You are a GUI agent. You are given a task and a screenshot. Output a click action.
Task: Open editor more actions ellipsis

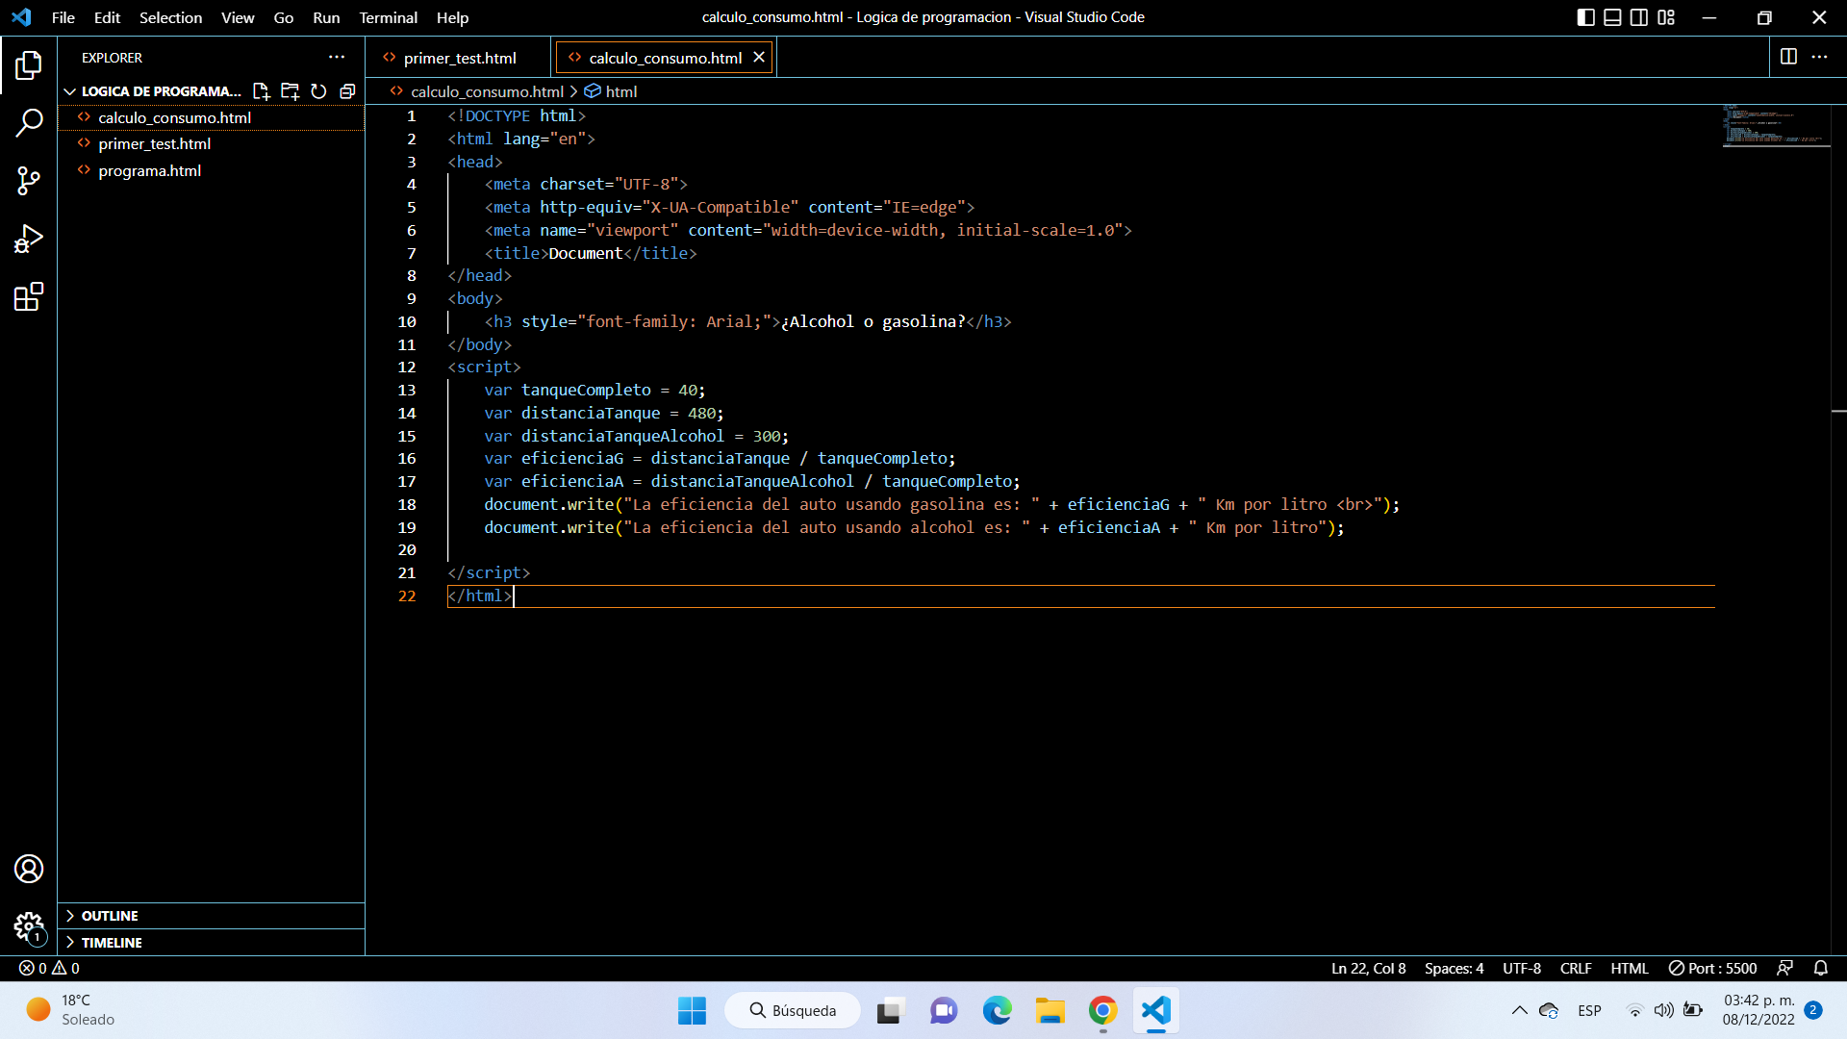coord(1819,57)
